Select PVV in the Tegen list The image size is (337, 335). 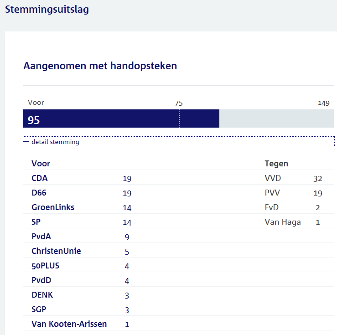[x=272, y=193]
